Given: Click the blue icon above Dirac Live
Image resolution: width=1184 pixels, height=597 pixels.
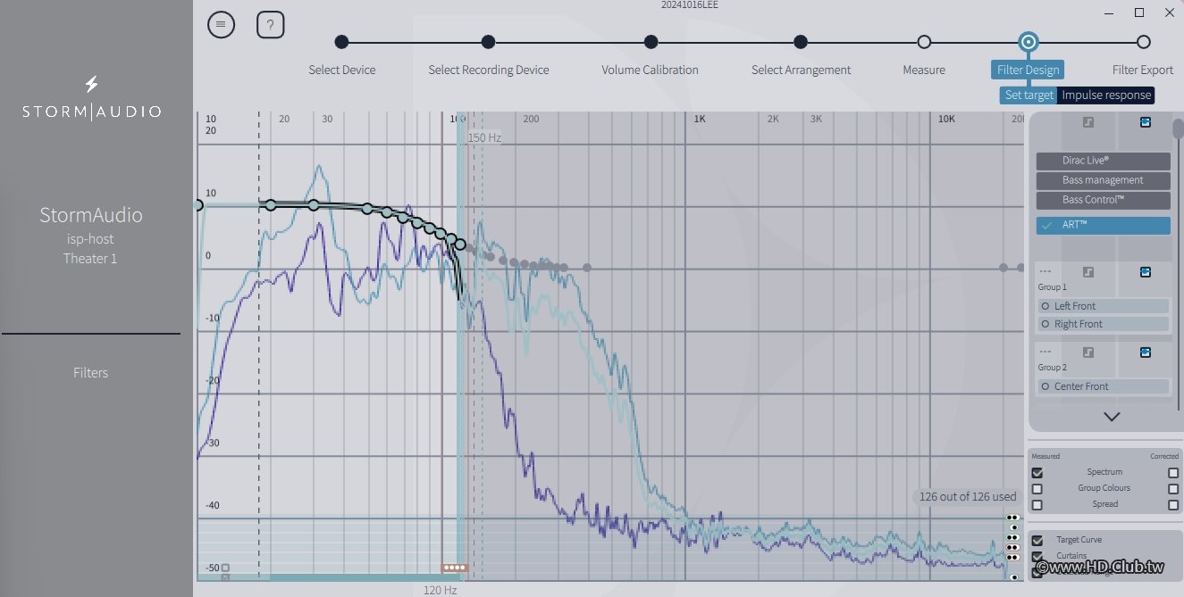Looking at the screenshot, I should point(1146,122).
